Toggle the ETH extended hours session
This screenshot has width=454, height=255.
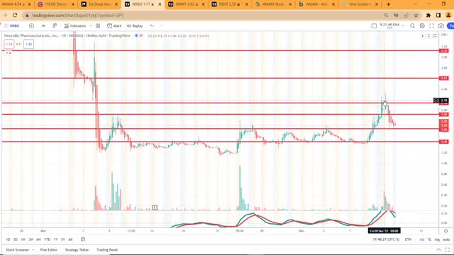(x=408, y=239)
